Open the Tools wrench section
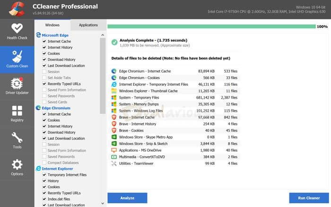Image resolution: width=331 pixels, height=207 pixels. (x=17, y=141)
